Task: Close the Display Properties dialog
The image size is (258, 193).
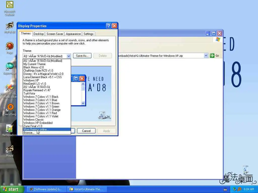Action: click(115, 26)
